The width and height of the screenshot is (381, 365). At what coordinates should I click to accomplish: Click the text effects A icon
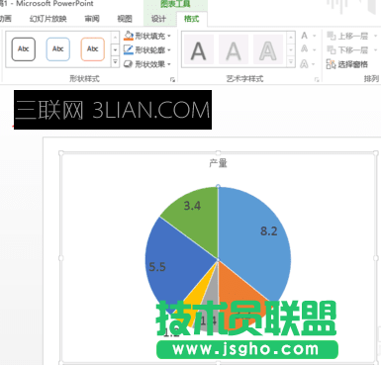[x=304, y=64]
